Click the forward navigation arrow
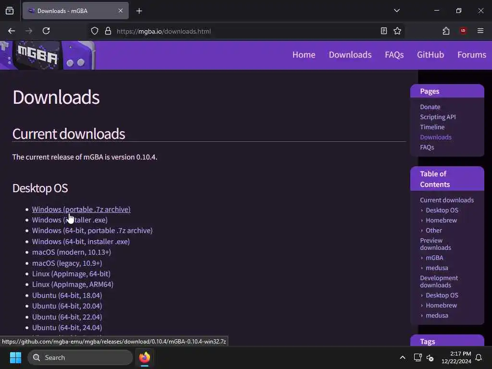The image size is (492, 369). tap(28, 31)
